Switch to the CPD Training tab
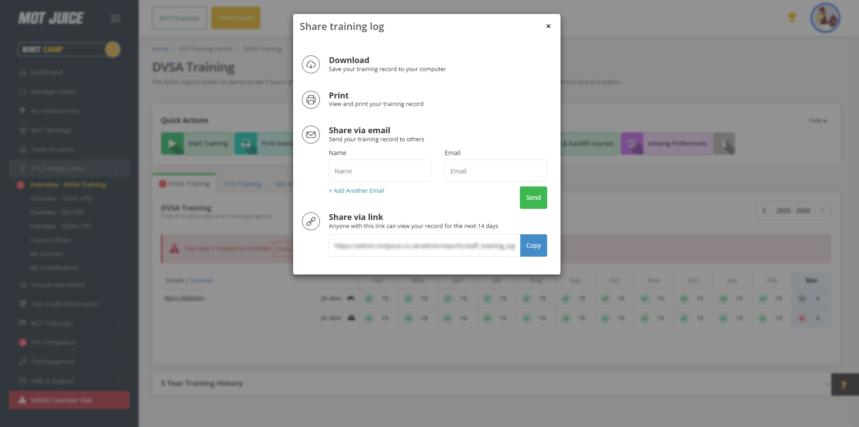This screenshot has height=427, width=859. pos(242,184)
